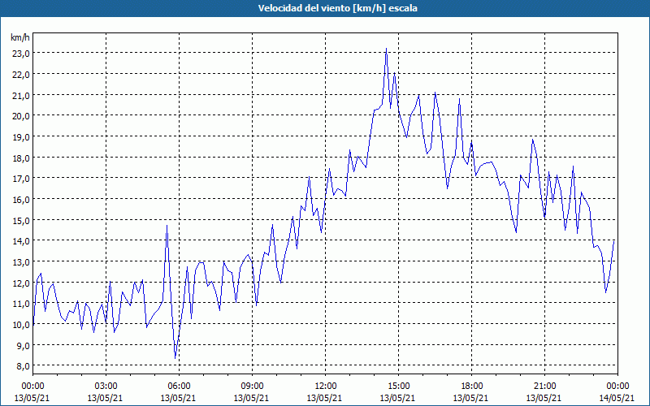The image size is (650, 406).
Task: Click the 12:00 time label
Action: [326, 387]
